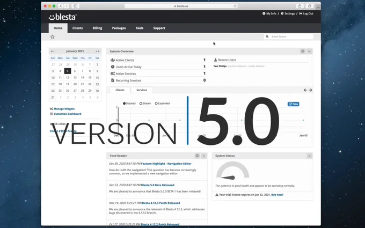Open Blesta 5.0 Beta Released article
The image size is (365, 228).
click(x=158, y=185)
